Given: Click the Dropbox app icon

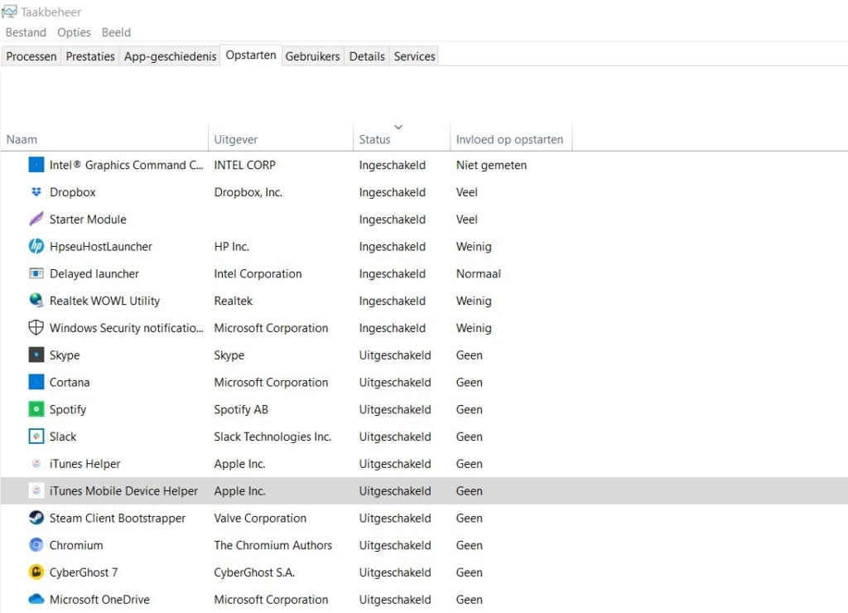Looking at the screenshot, I should pyautogui.click(x=36, y=191).
